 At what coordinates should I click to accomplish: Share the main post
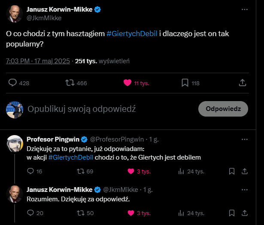[x=242, y=83]
